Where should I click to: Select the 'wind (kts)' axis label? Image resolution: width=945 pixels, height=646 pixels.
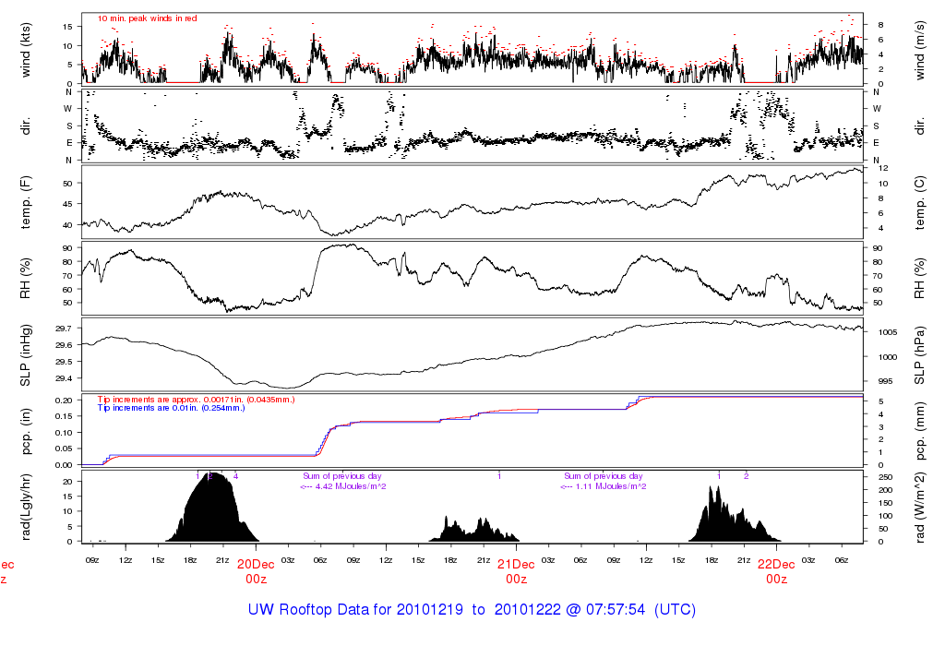(25, 50)
